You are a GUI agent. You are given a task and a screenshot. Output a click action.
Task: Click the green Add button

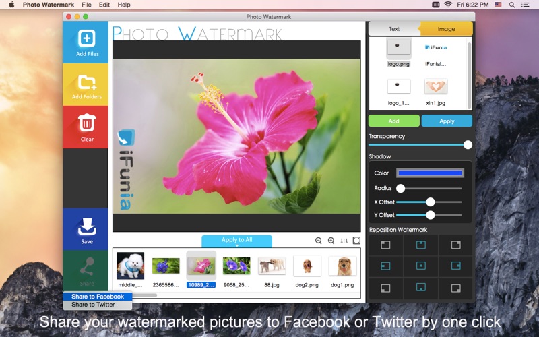(x=394, y=121)
